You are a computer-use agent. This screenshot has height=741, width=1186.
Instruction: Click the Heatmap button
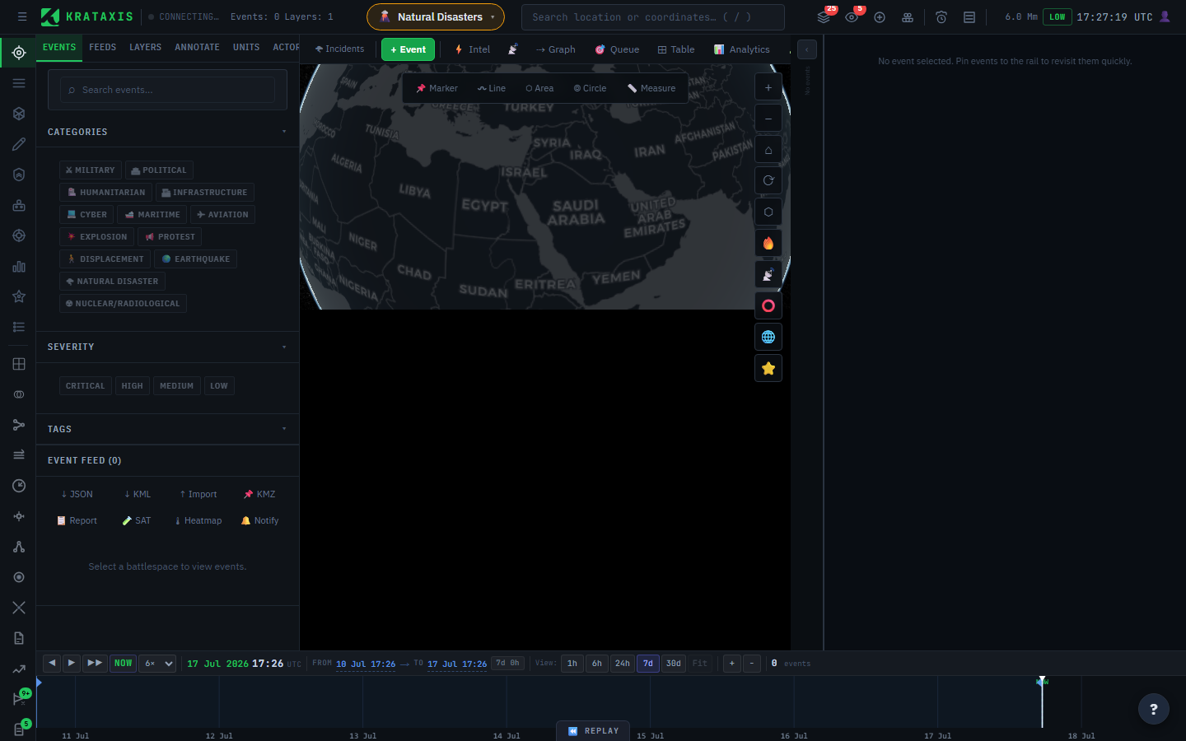(x=198, y=520)
